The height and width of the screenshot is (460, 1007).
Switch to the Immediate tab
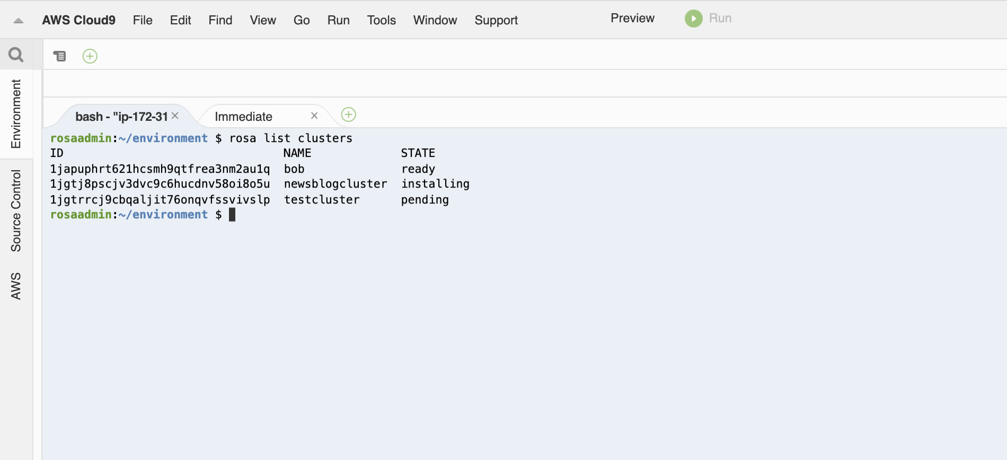(x=243, y=117)
